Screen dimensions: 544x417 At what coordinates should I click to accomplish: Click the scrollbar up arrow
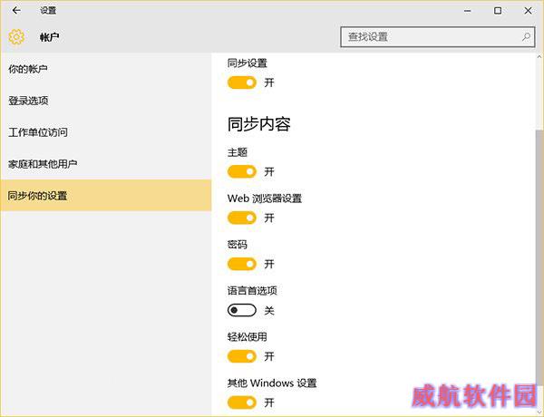[539, 57]
